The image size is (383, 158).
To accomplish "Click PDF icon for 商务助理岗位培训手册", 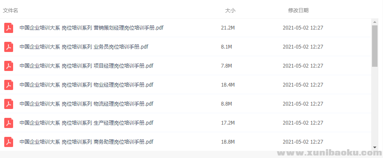I will tap(8, 142).
